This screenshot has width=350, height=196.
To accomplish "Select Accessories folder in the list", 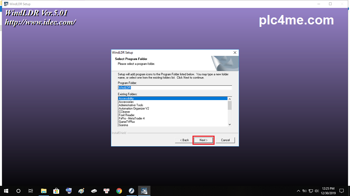I will [173, 102].
